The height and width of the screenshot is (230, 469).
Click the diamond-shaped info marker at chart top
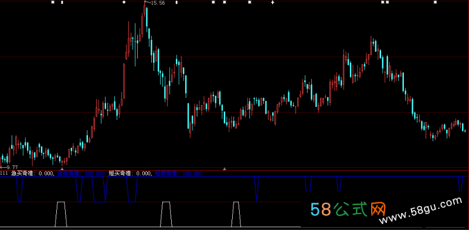point(124,2)
